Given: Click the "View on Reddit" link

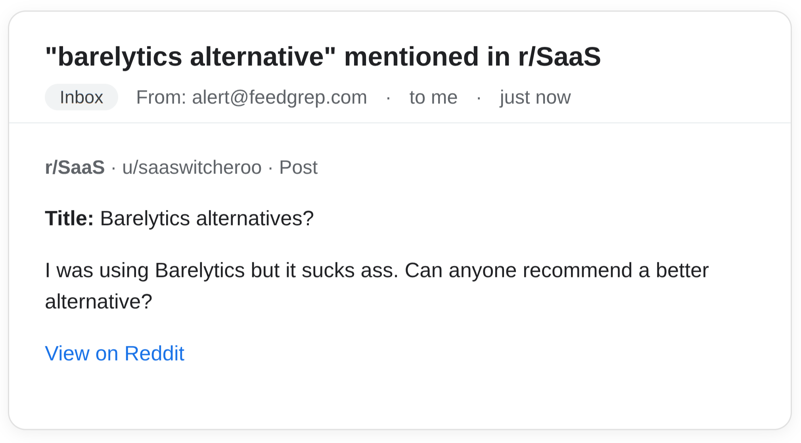Looking at the screenshot, I should [114, 353].
